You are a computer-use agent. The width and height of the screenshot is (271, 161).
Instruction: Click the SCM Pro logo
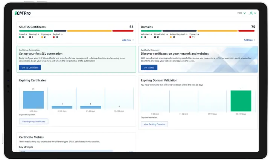(23, 13)
